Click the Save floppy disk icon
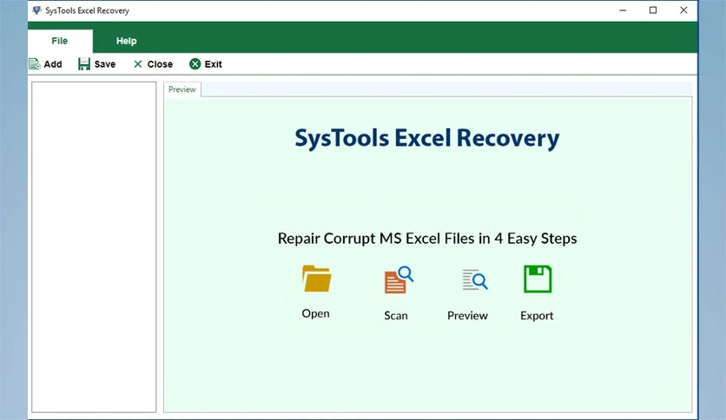The height and width of the screenshot is (420, 726). point(84,64)
